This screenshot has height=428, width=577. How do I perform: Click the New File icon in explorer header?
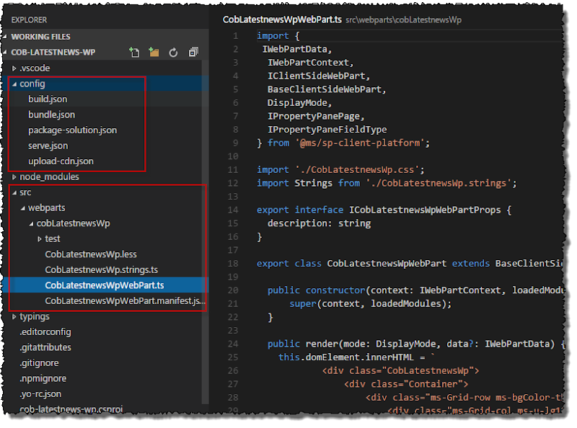point(134,53)
